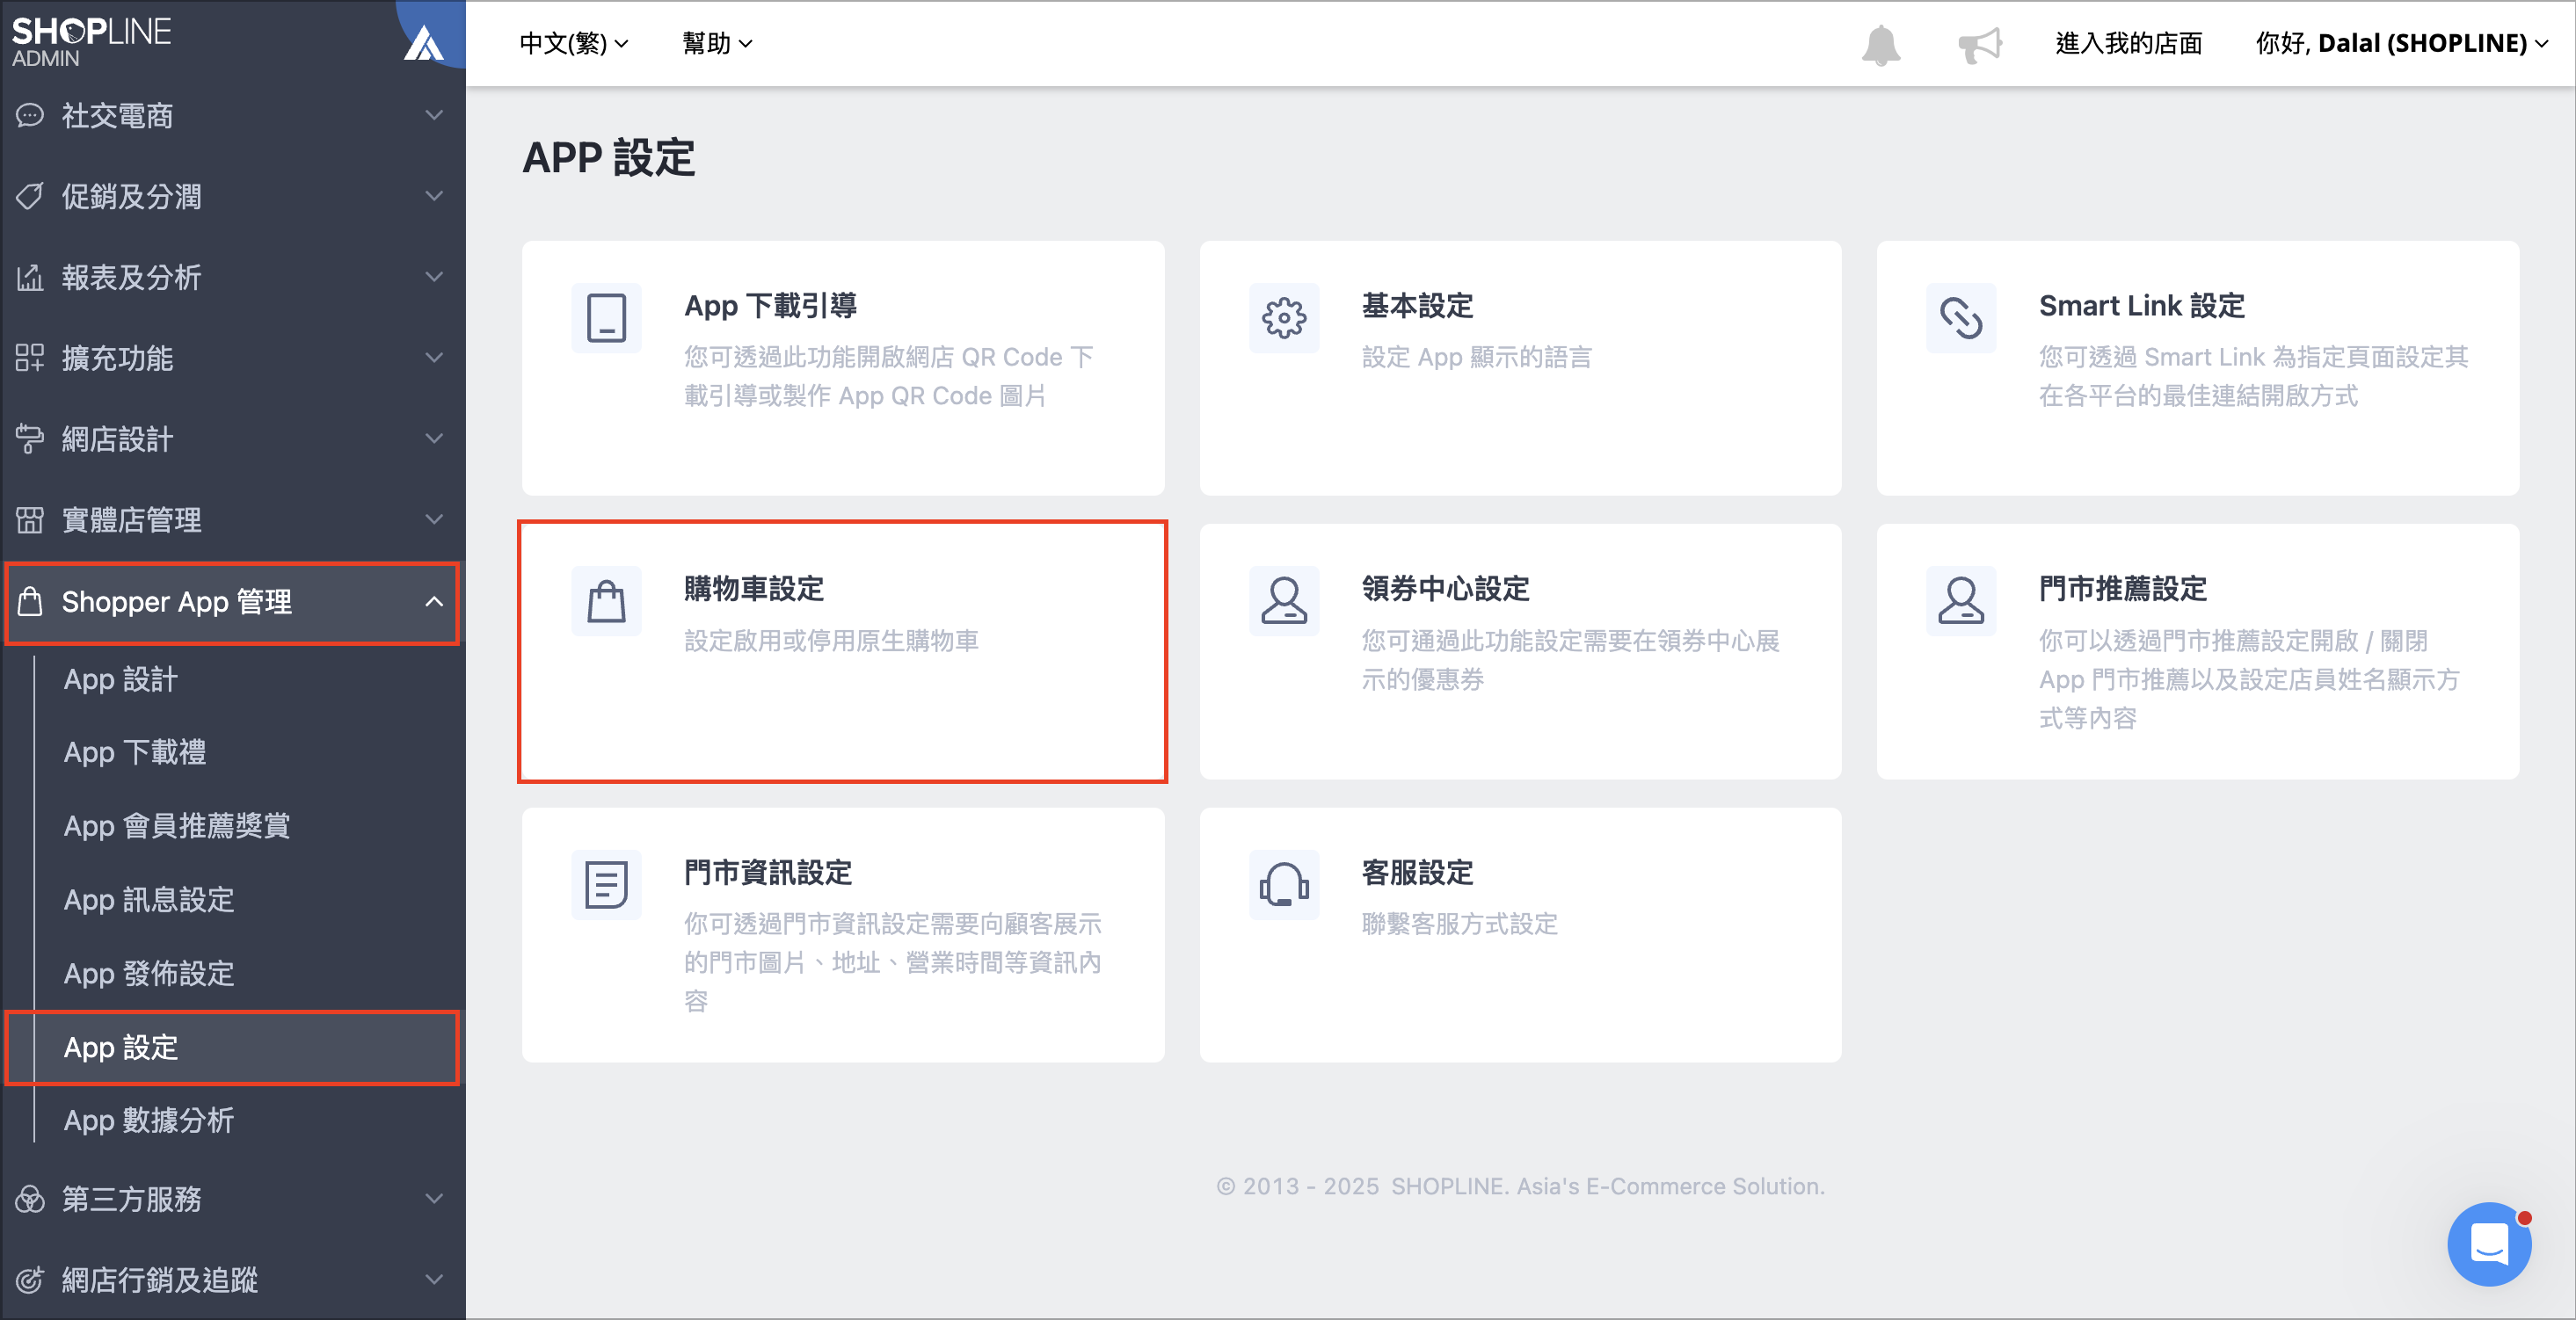Open the announcements megaphone icon
The width and height of the screenshot is (2576, 1320).
coord(1980,45)
